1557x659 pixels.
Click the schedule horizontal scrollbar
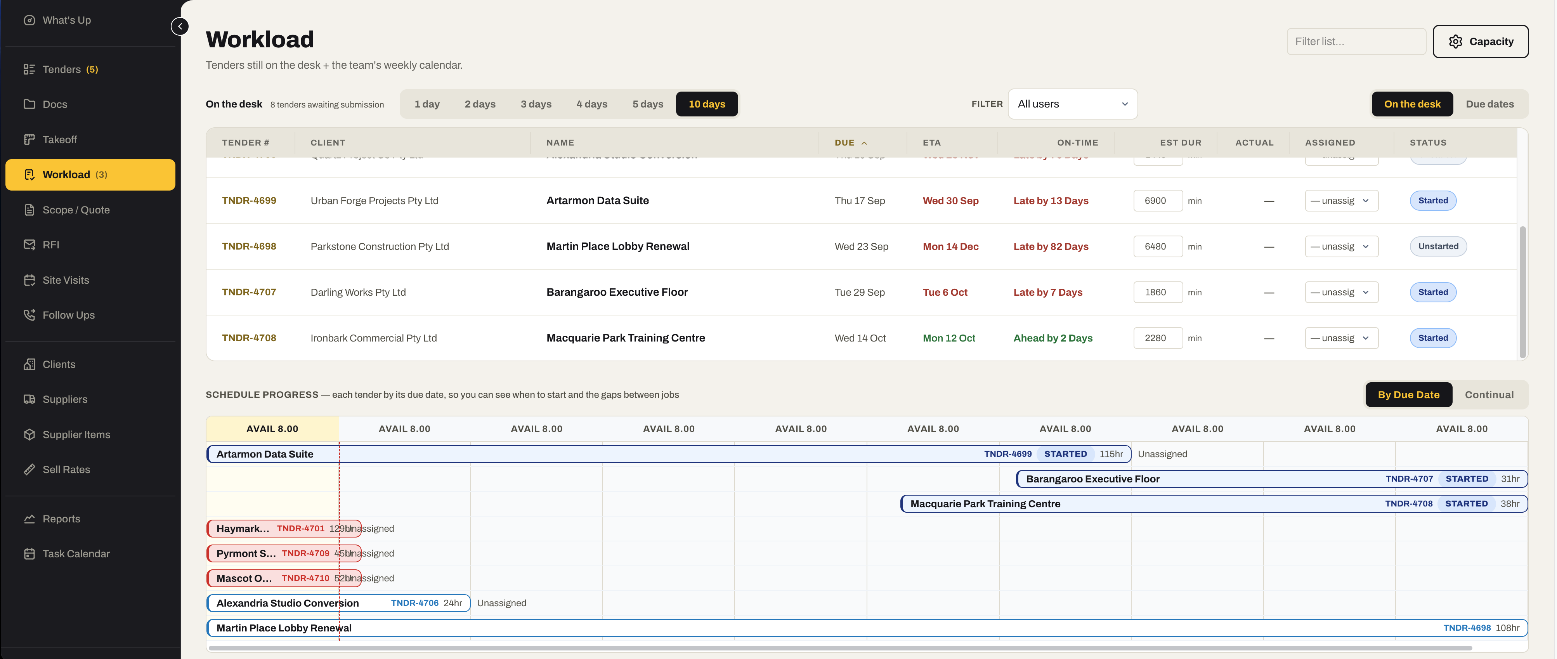[x=840, y=647]
